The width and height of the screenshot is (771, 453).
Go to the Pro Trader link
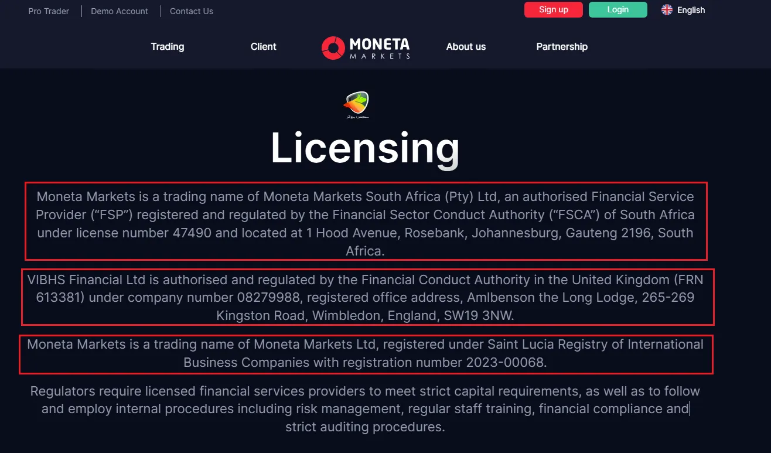49,11
